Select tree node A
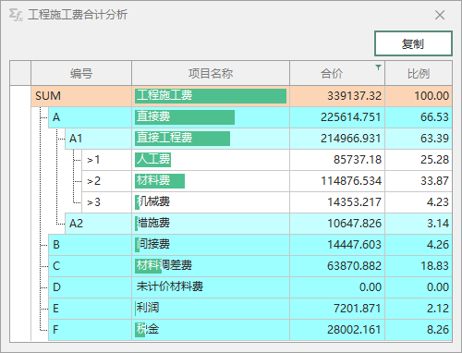Viewport: 462px width, 353px height. click(x=90, y=117)
